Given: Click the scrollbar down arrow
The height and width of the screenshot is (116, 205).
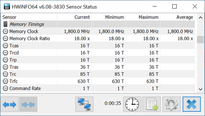Looking at the screenshot, I should (x=200, y=89).
